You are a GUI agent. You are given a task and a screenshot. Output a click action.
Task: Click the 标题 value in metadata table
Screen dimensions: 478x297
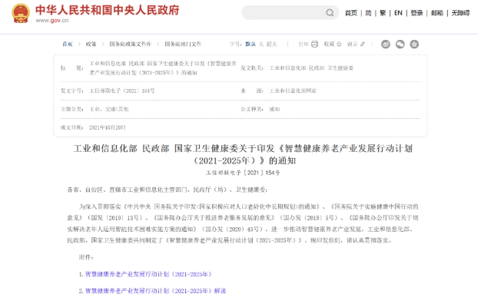pyautogui.click(x=163, y=68)
